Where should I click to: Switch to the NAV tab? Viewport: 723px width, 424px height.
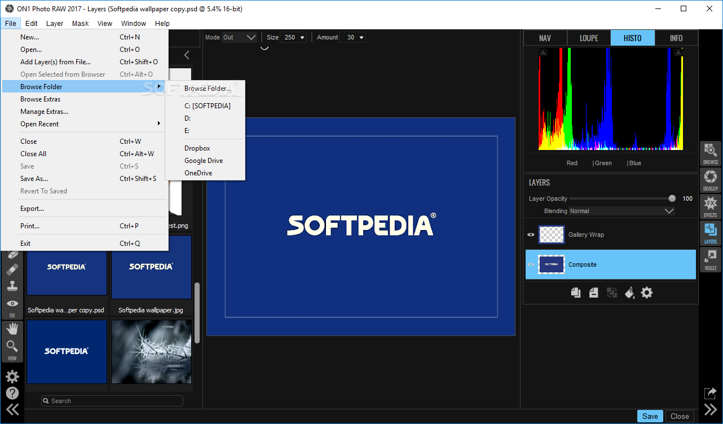[545, 38]
